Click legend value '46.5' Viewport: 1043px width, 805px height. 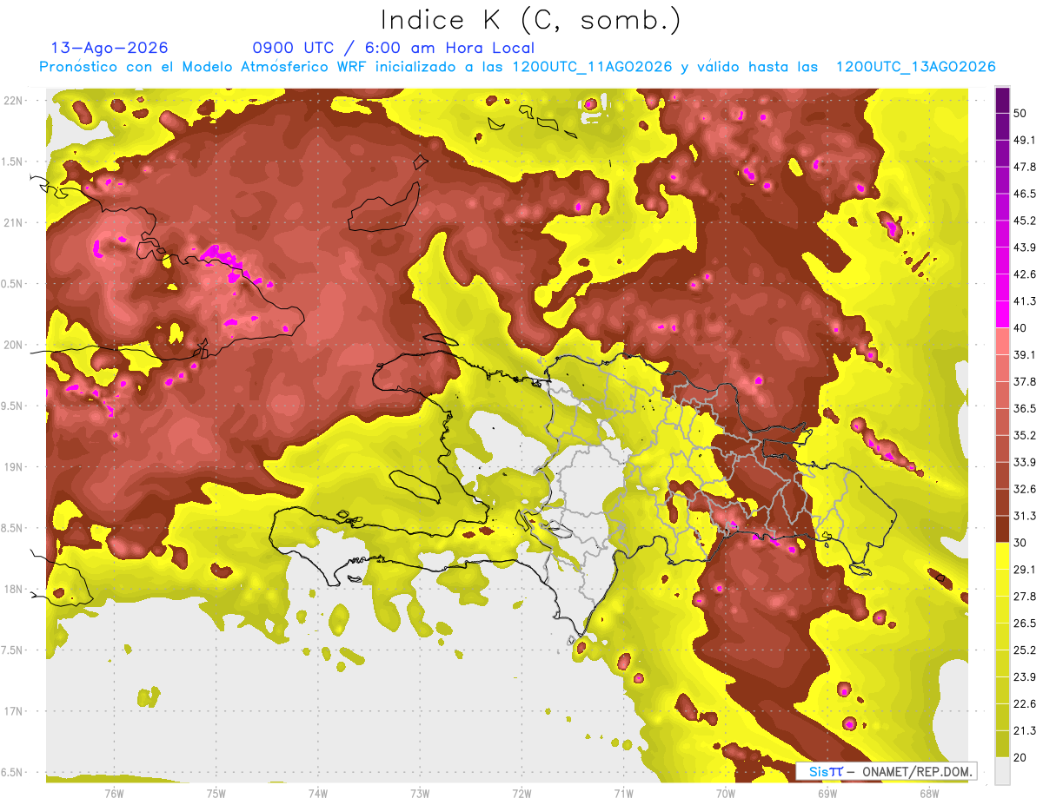1024,194
